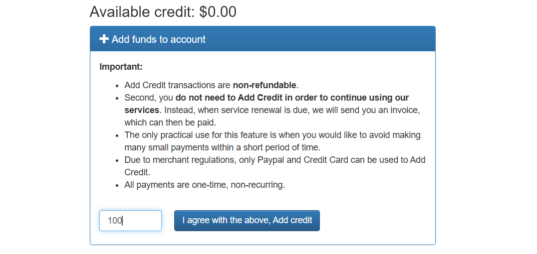
Task: Click the line 'which can then be paid.'
Action: (170, 122)
